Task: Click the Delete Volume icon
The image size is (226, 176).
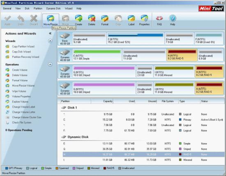Action: pyautogui.click(x=7, y=75)
